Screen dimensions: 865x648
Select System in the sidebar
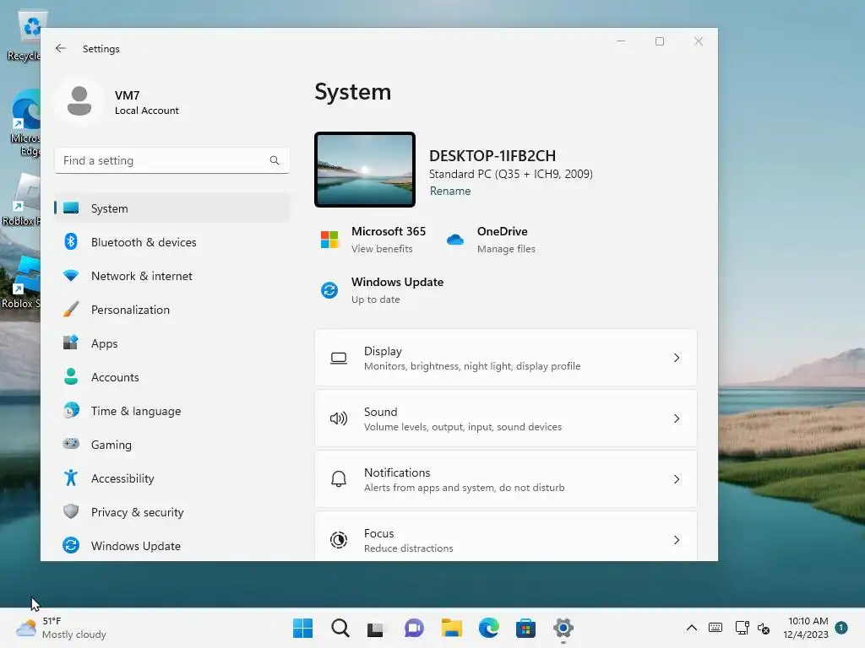click(172, 208)
